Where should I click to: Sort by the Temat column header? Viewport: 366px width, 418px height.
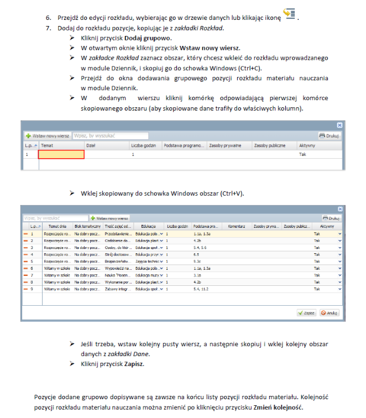click(61, 145)
